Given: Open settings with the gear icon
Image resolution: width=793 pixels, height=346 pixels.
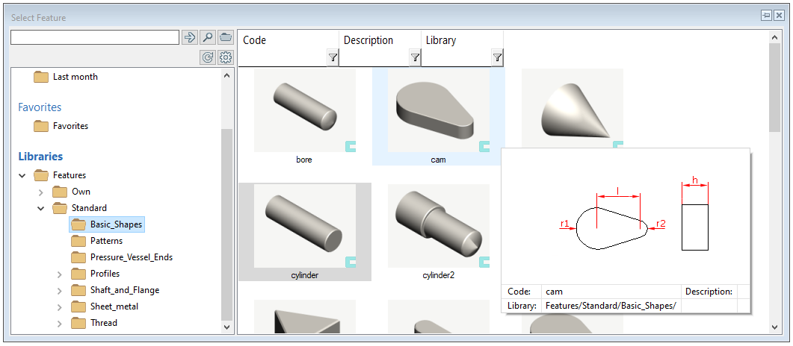Looking at the screenshot, I should 226,57.
